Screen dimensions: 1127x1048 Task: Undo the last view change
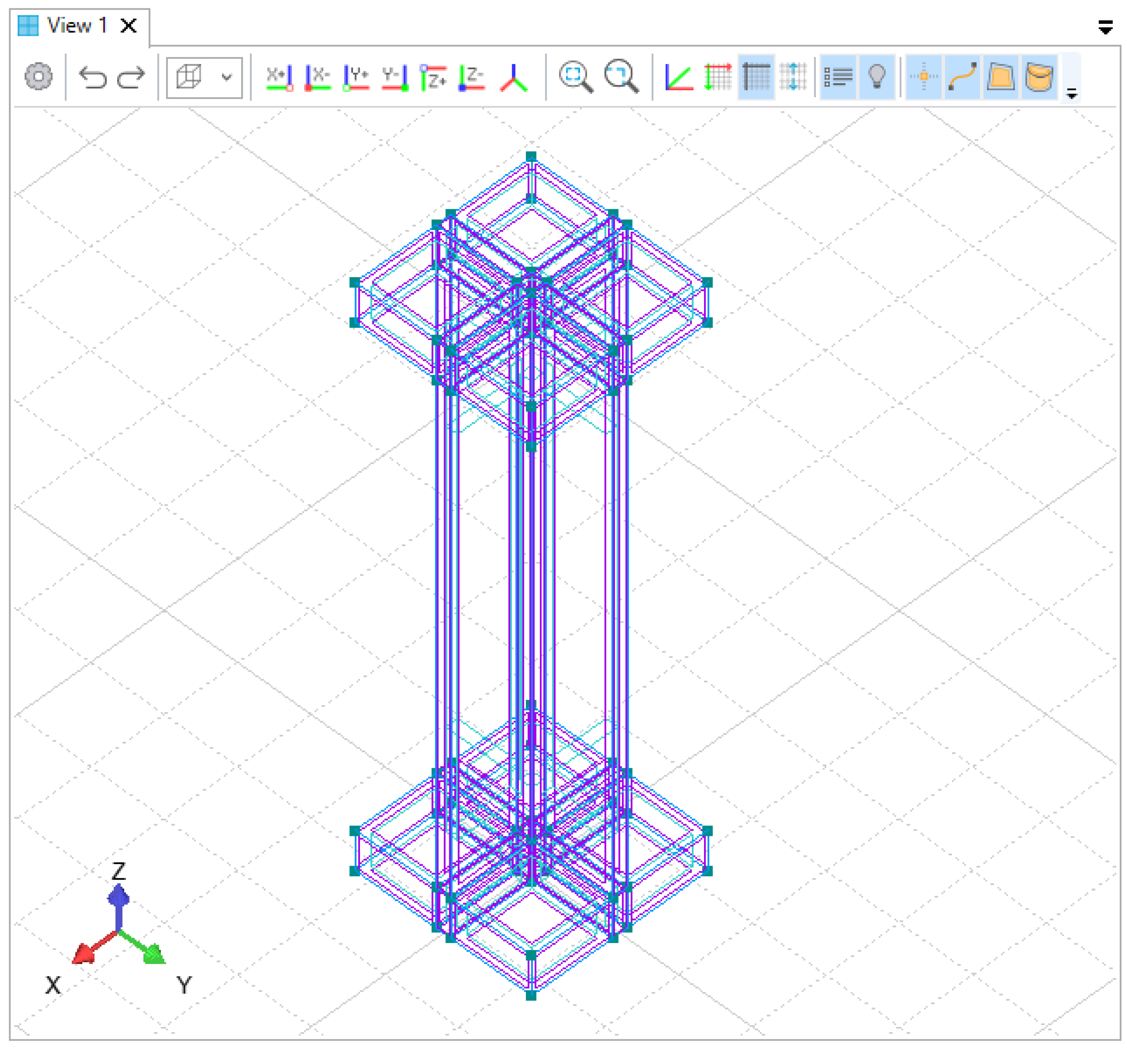click(x=92, y=77)
